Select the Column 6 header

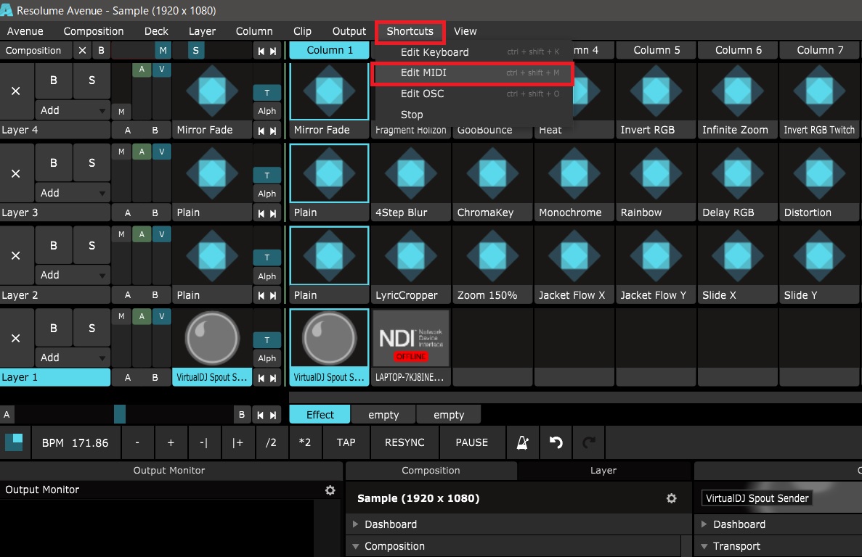coord(738,51)
